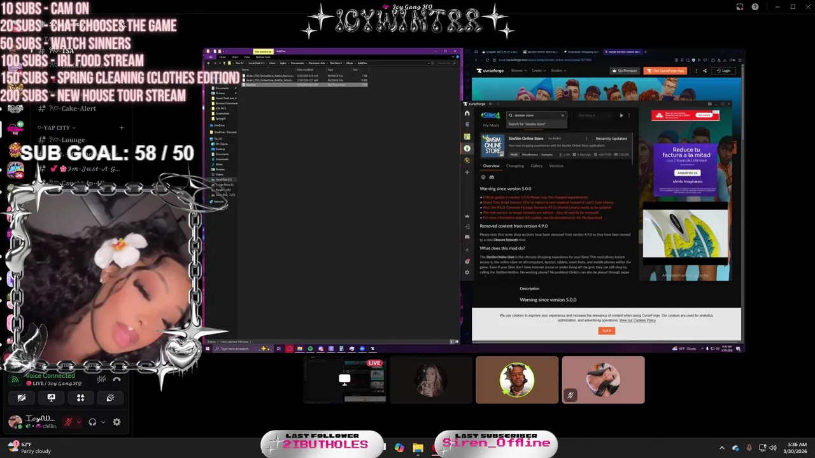The image size is (815, 458).
Task: Open Discord logo link under Overview tab
Action: pyautogui.click(x=492, y=177)
